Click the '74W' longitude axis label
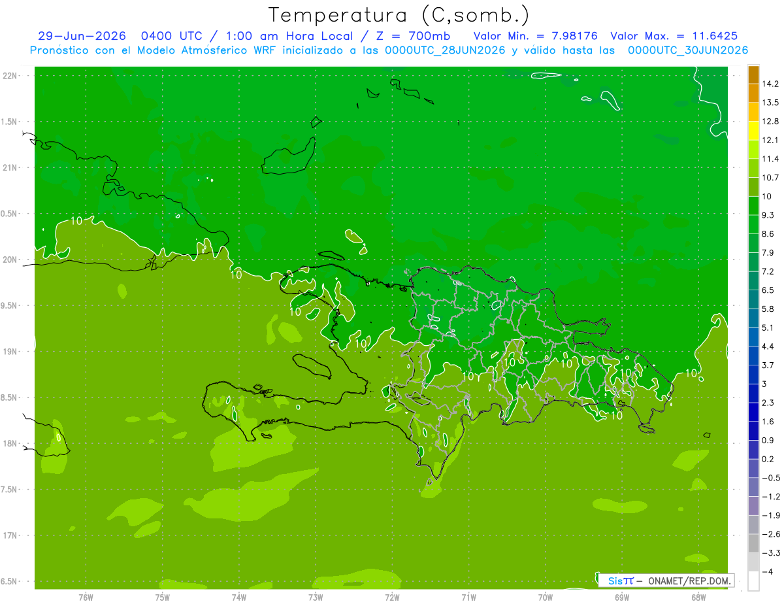 click(239, 597)
